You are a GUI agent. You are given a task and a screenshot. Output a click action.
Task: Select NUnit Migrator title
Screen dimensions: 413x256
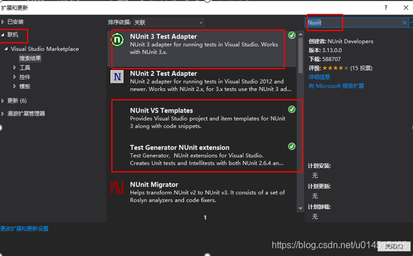(x=154, y=185)
